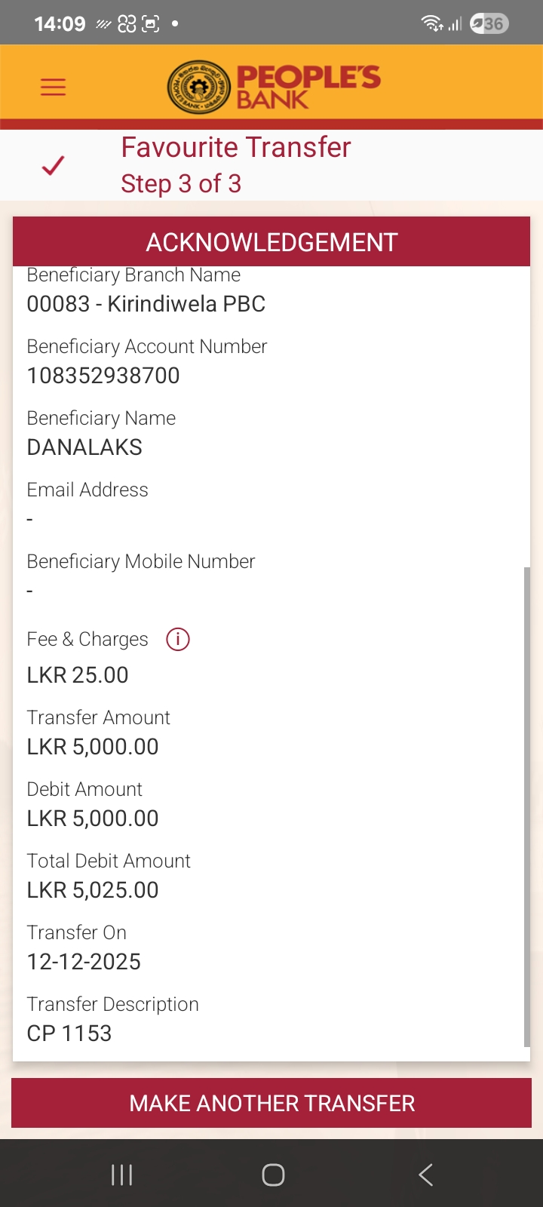Click Make Another Transfer button

pos(271,1103)
